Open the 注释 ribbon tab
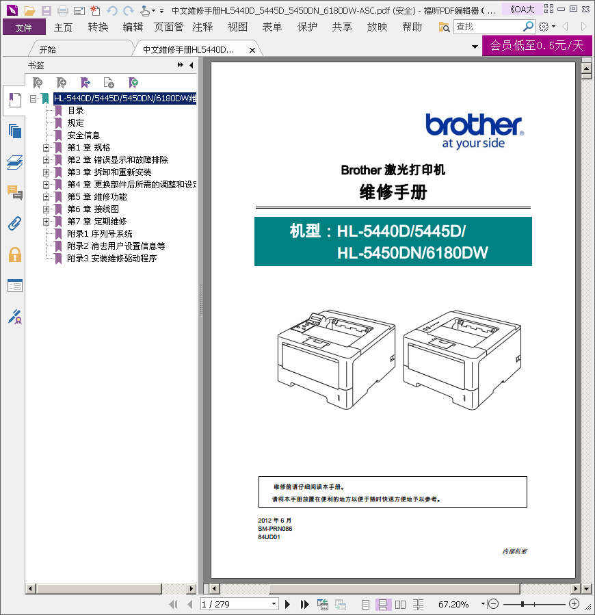Viewport: 595px width, 615px height. tap(202, 27)
